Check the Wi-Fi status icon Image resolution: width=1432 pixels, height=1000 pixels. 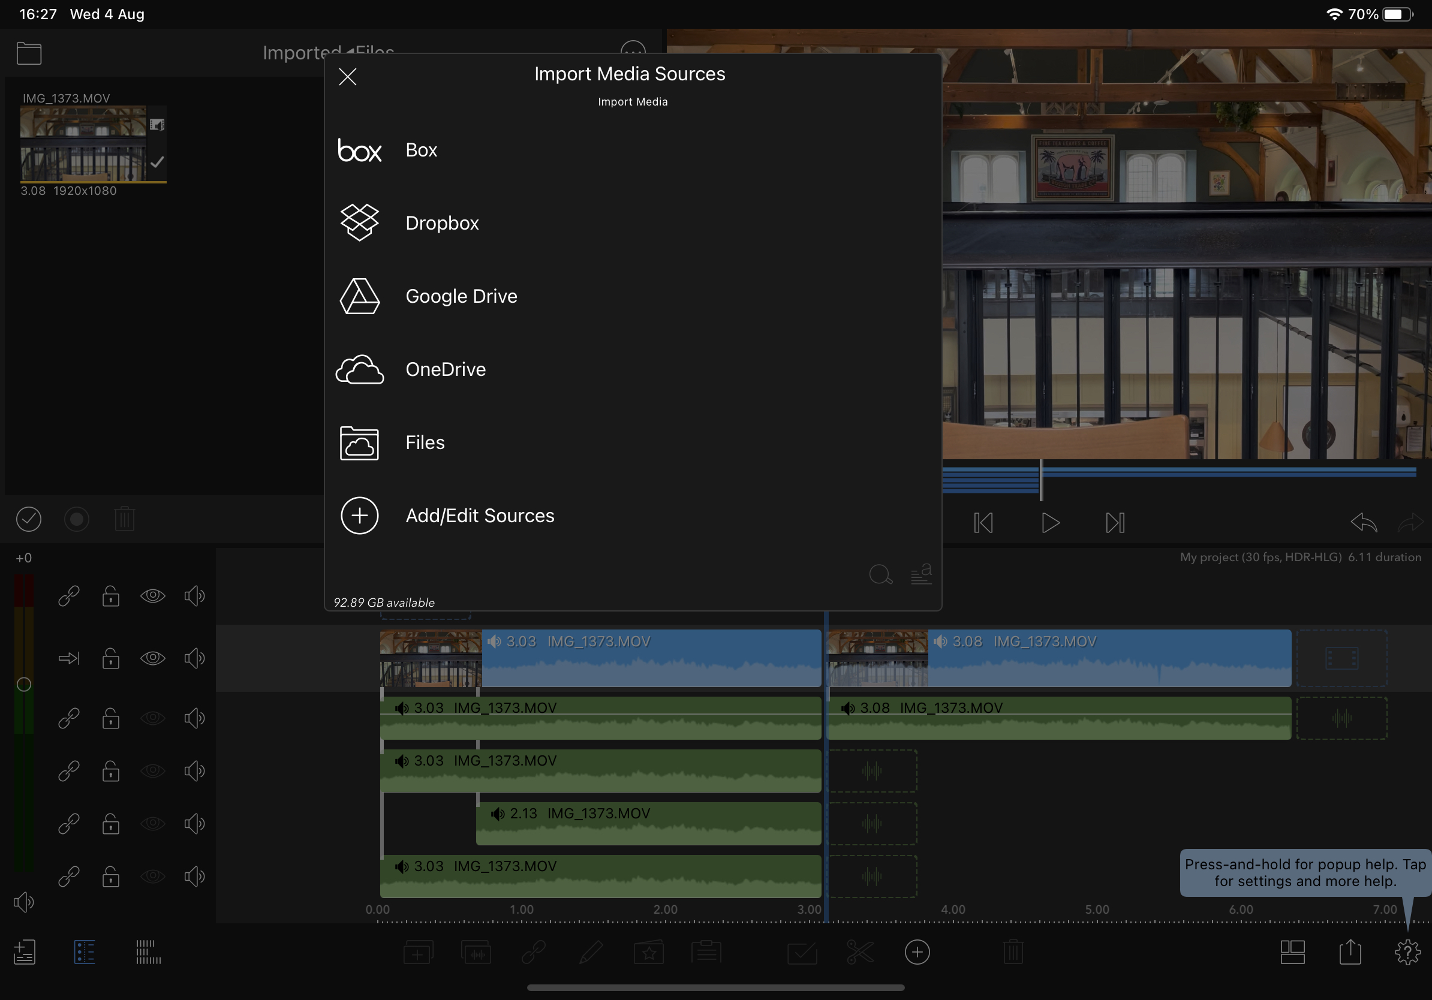click(x=1334, y=14)
